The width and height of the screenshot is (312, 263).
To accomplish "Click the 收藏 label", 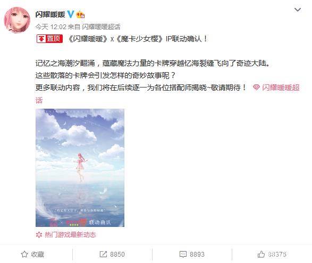I will (x=37, y=255).
